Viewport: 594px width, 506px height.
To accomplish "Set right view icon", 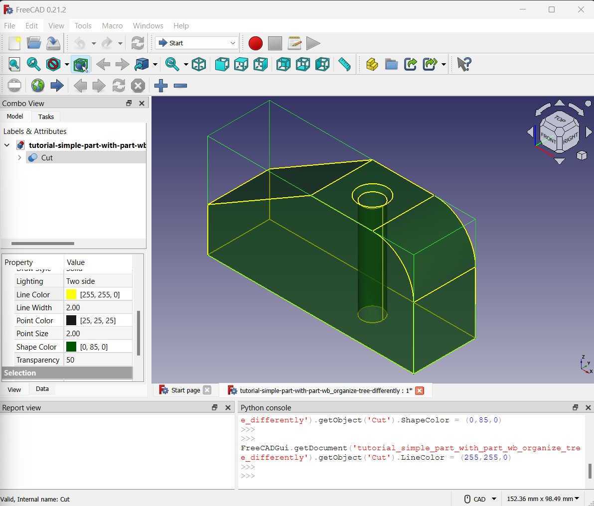I will click(x=261, y=64).
